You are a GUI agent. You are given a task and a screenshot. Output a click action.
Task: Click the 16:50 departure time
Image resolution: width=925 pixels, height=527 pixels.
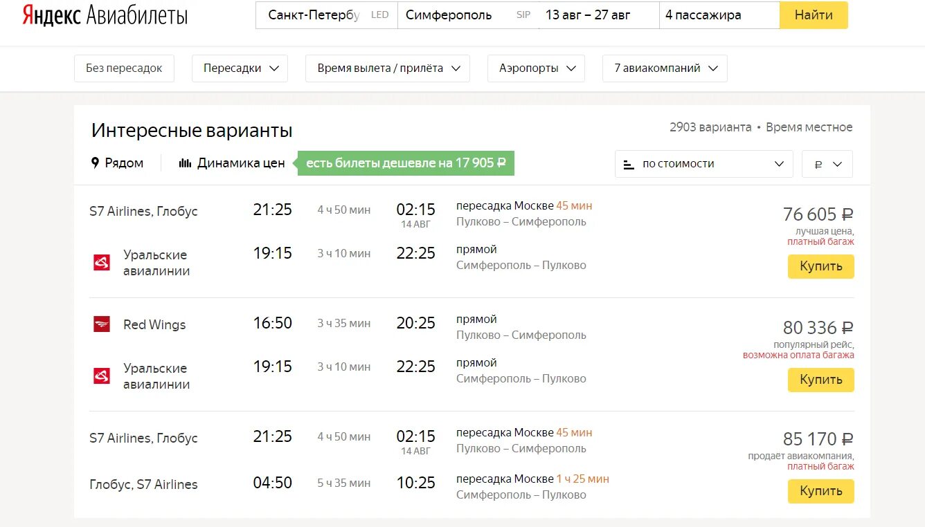(273, 323)
